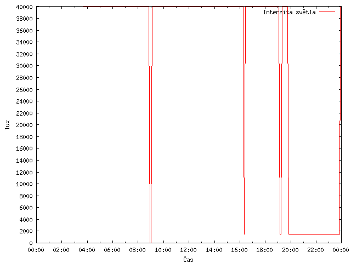The image size is (351, 263).
Task: Click the y-axis value 20000
Action: [24, 125]
